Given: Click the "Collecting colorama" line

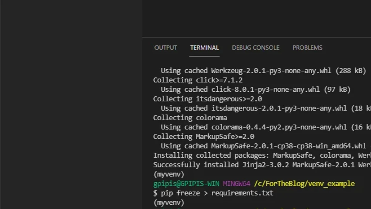Looking at the screenshot, I should 190,118.
